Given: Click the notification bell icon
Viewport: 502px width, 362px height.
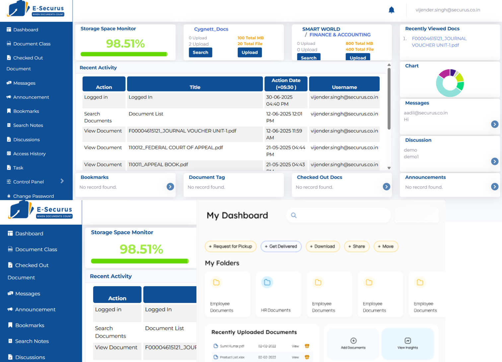Looking at the screenshot, I should coord(392,10).
